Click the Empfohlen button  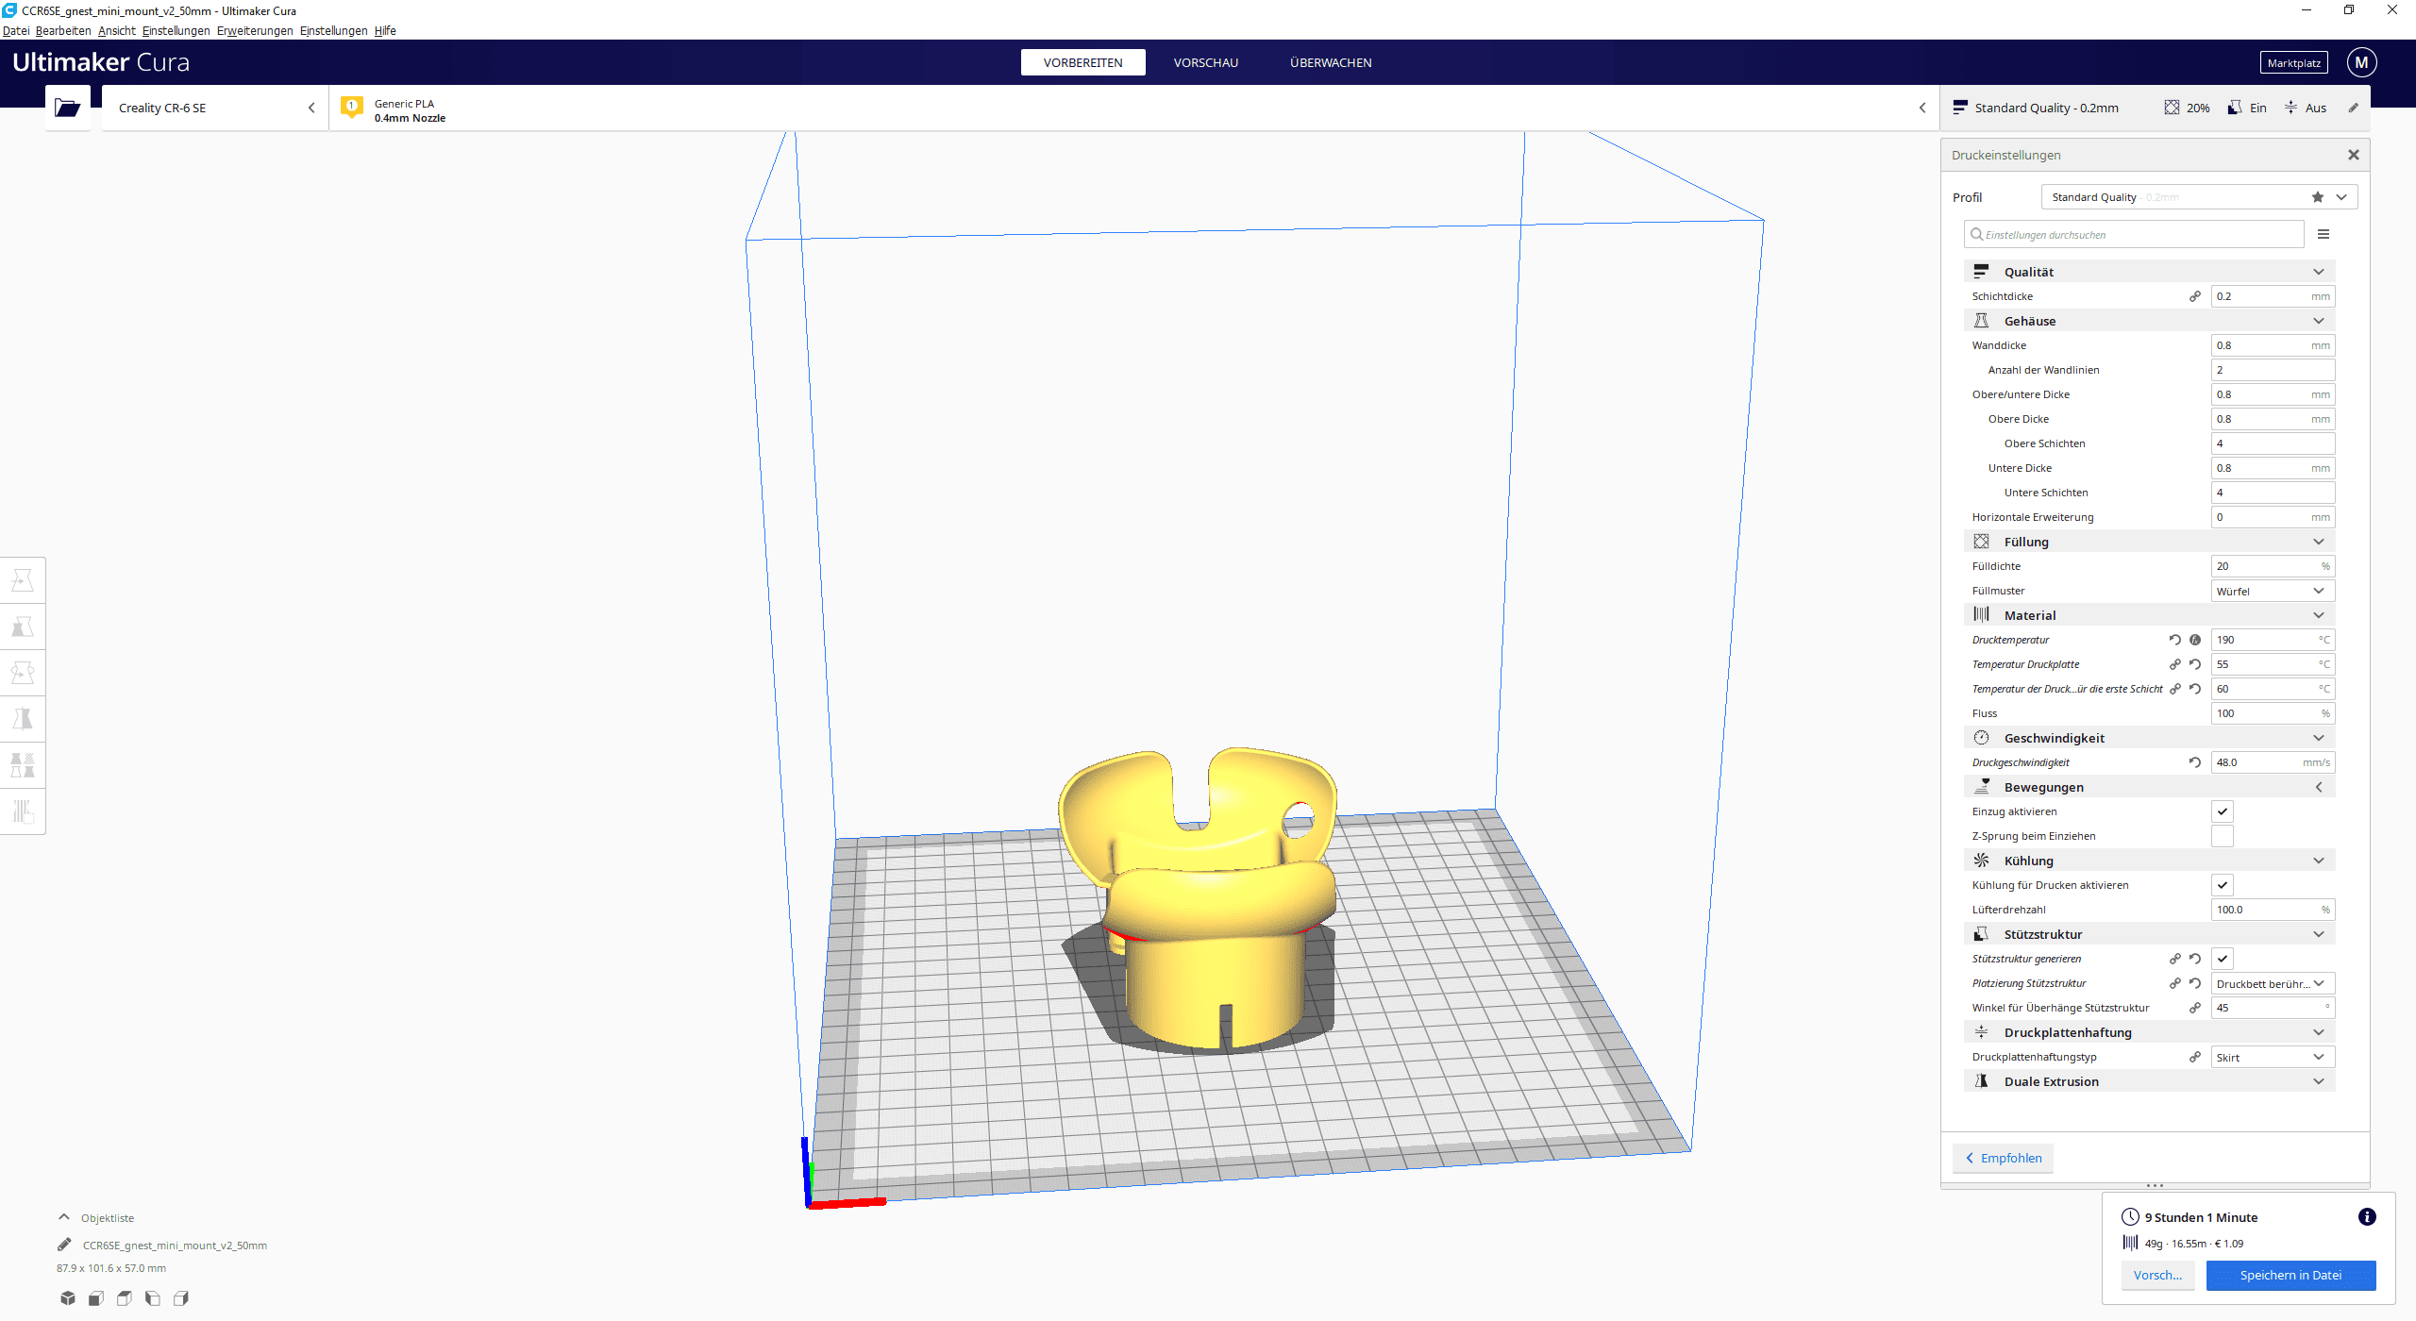click(x=2003, y=1158)
